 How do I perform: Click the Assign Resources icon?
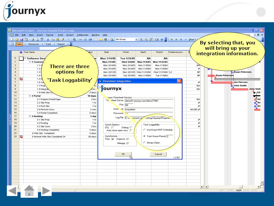(x=106, y=39)
